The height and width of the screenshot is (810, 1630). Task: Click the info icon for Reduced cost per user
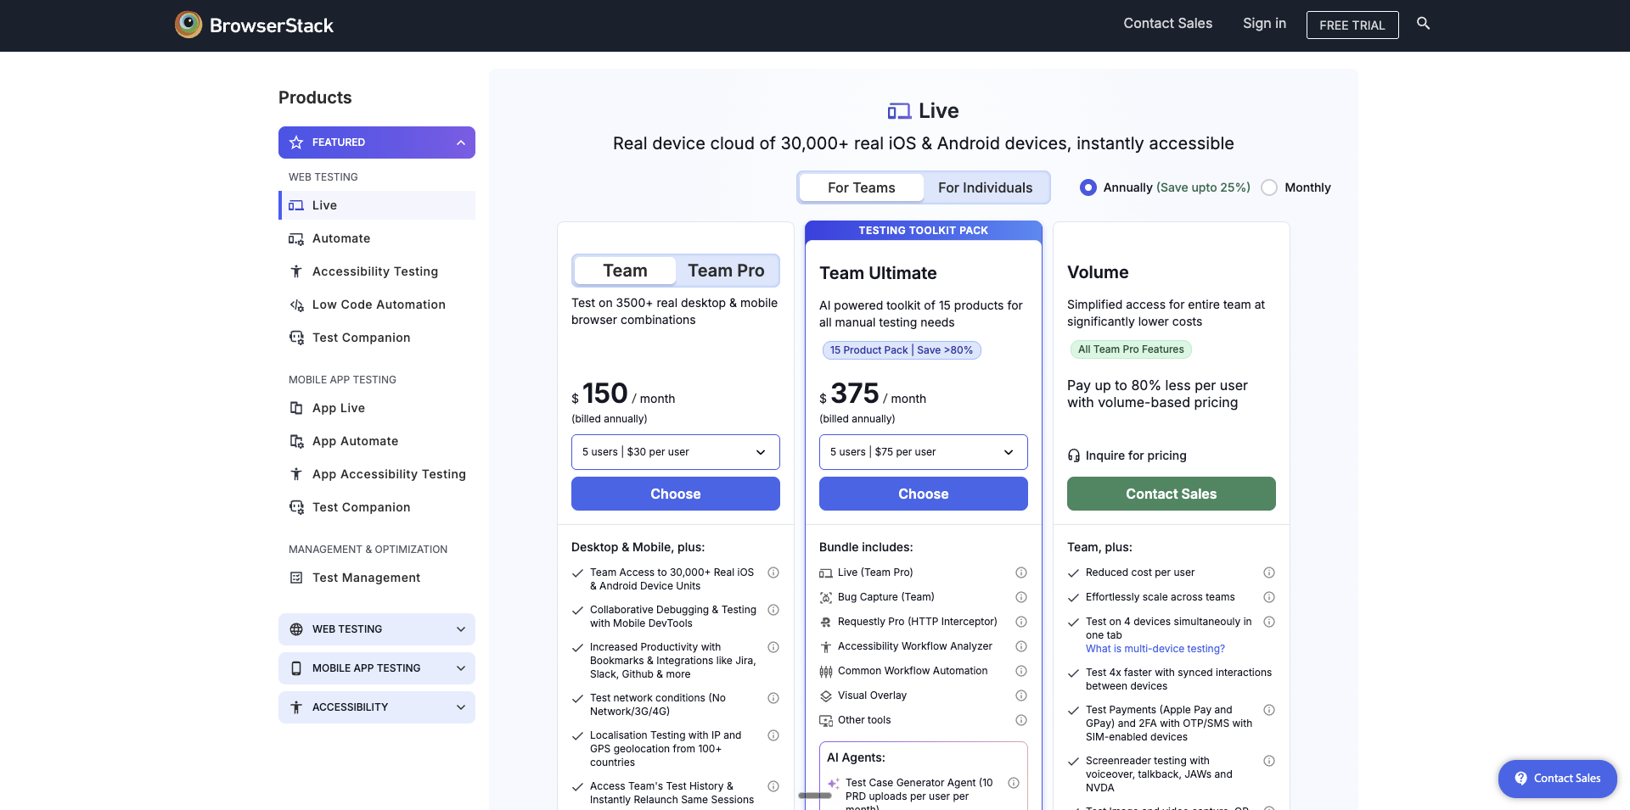(1269, 573)
